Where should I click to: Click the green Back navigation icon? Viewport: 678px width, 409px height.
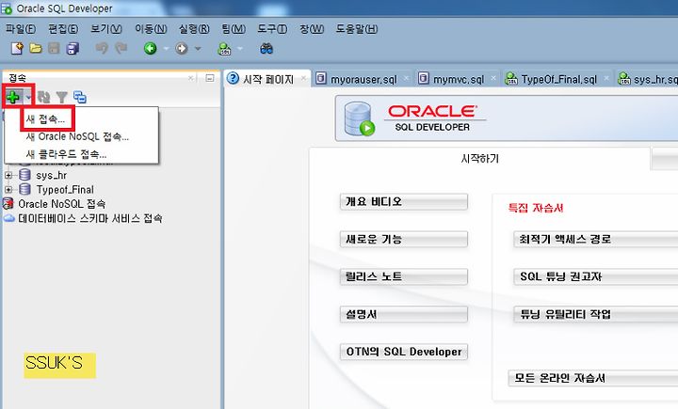(x=150, y=48)
